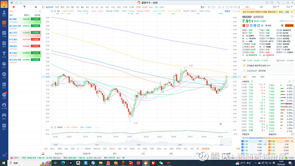Open the 消息 messages sidebar icon
This screenshot has height=166, width=295.
pyautogui.click(x=4, y=96)
